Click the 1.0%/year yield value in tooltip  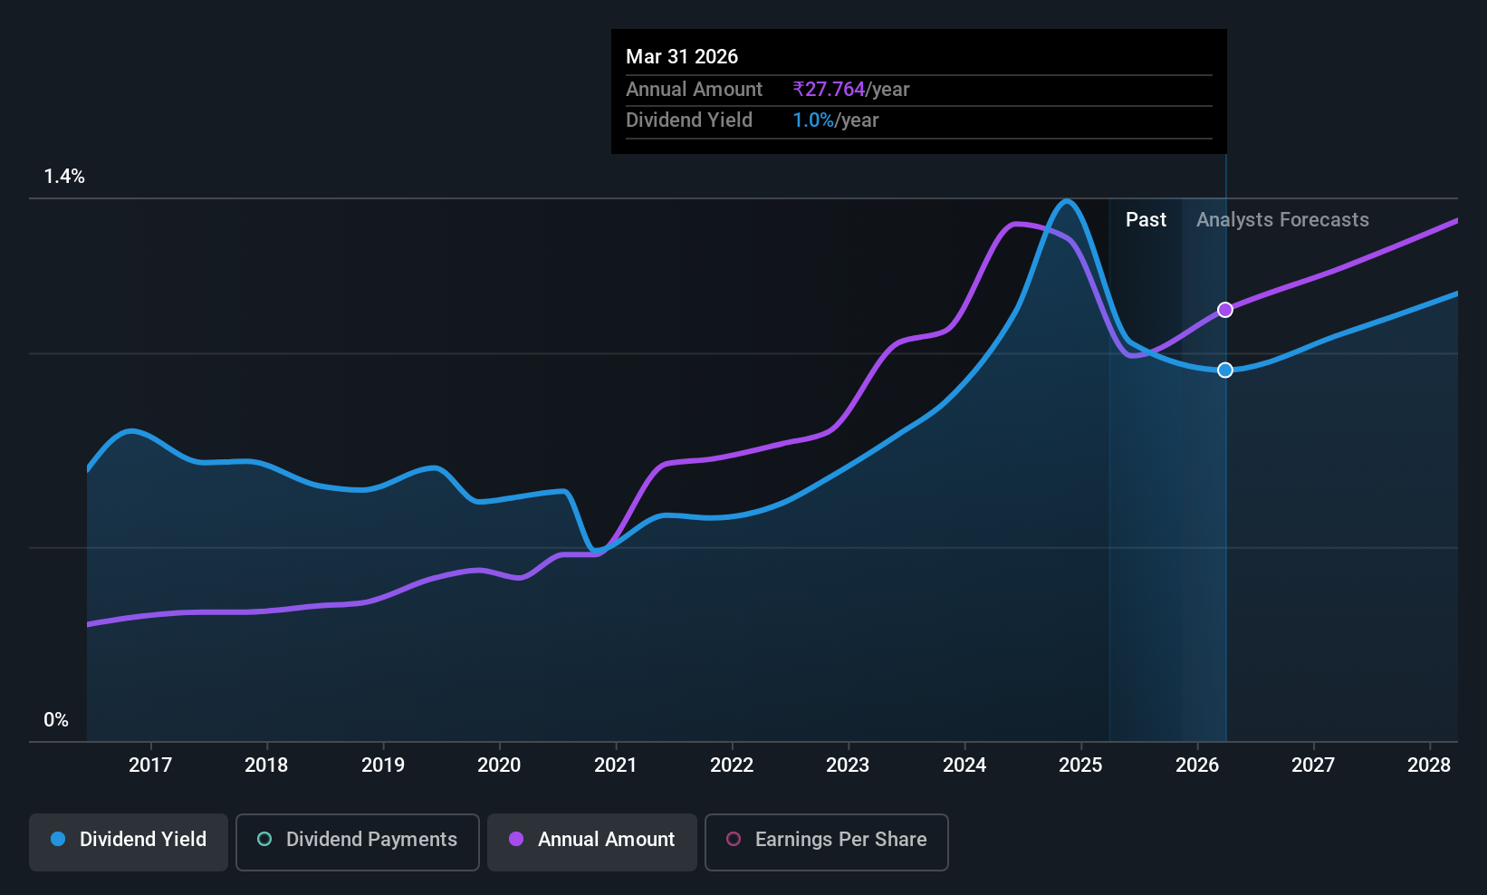point(835,120)
